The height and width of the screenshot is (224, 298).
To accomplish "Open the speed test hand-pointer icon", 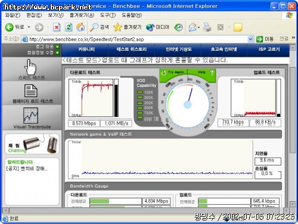I will [x=30, y=67].
